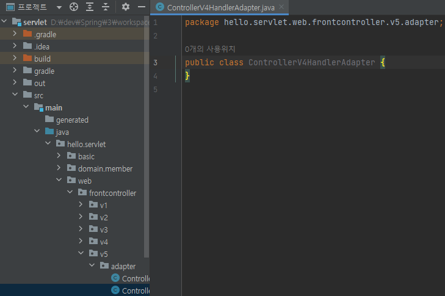Viewport: 445px width, 296px height.
Task: Expand the v2 package
Action: pyautogui.click(x=81, y=217)
